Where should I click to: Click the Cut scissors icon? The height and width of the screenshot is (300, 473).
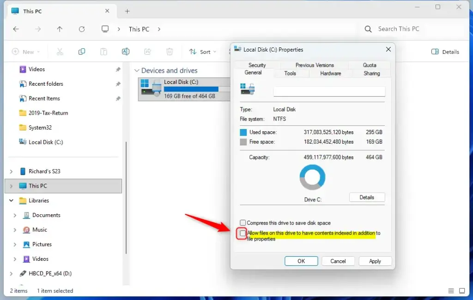pyautogui.click(x=60, y=52)
